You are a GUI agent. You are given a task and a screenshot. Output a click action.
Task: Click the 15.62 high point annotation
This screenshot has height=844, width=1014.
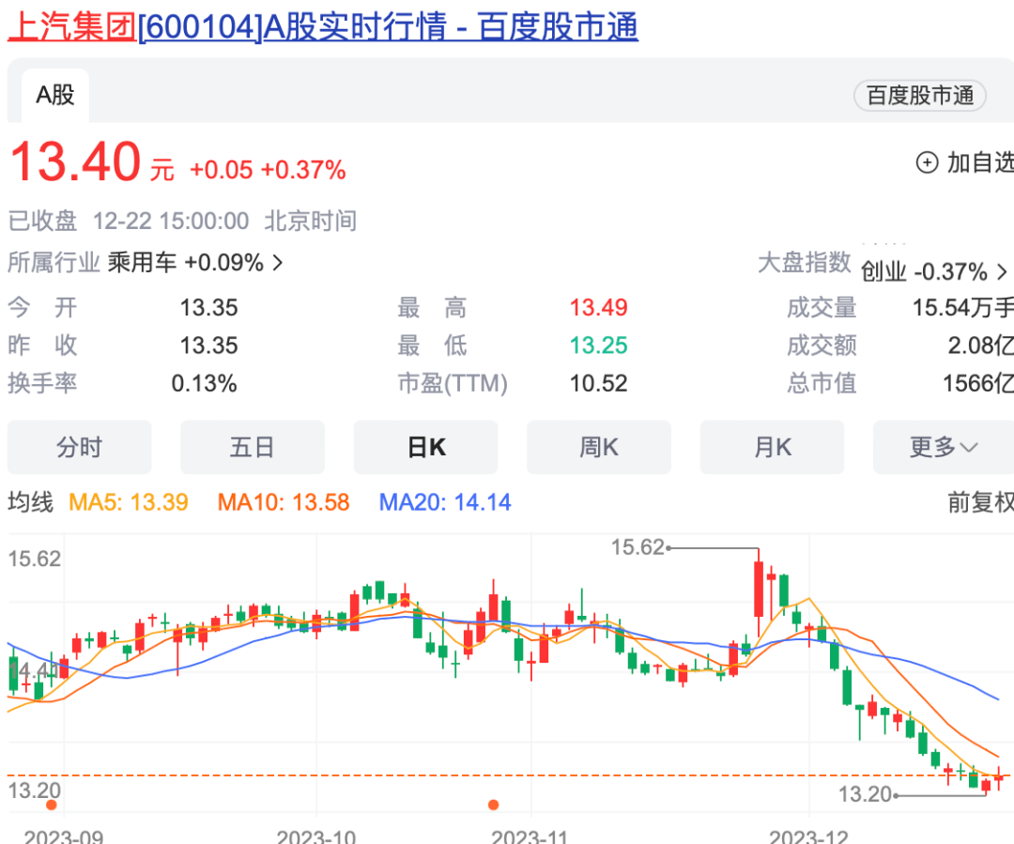pos(638,547)
